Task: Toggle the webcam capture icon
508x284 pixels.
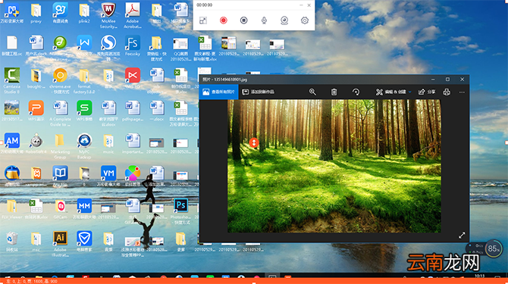Action: click(284, 20)
